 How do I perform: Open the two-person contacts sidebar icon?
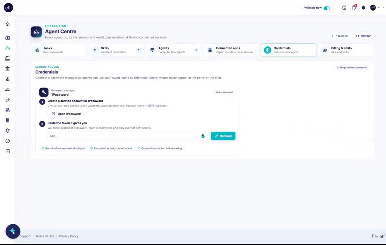7,110
